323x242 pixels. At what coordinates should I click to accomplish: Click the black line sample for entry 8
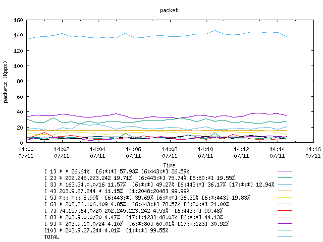(285, 217)
